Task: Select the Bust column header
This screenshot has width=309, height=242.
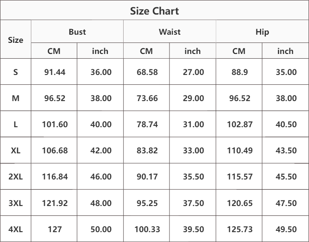Action: (x=77, y=32)
